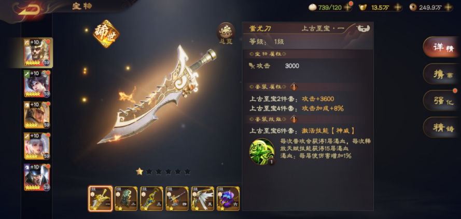The height and width of the screenshot is (219, 461).
Task: Switch to the 详情 tab
Action: [442, 47]
